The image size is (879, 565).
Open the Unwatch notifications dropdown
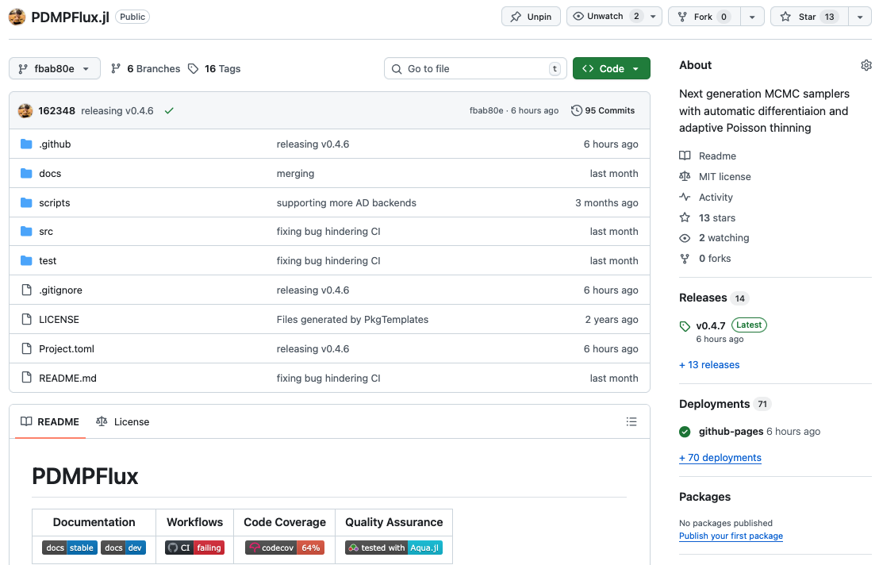654,17
